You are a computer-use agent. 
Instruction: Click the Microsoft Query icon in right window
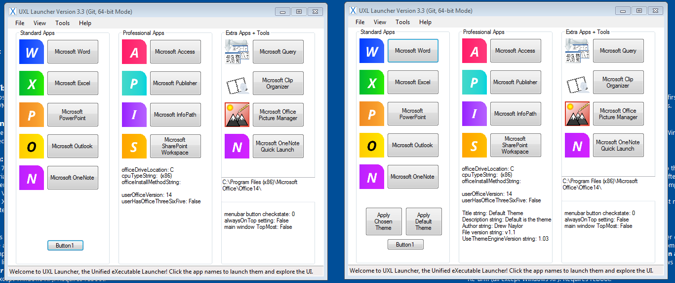point(577,51)
